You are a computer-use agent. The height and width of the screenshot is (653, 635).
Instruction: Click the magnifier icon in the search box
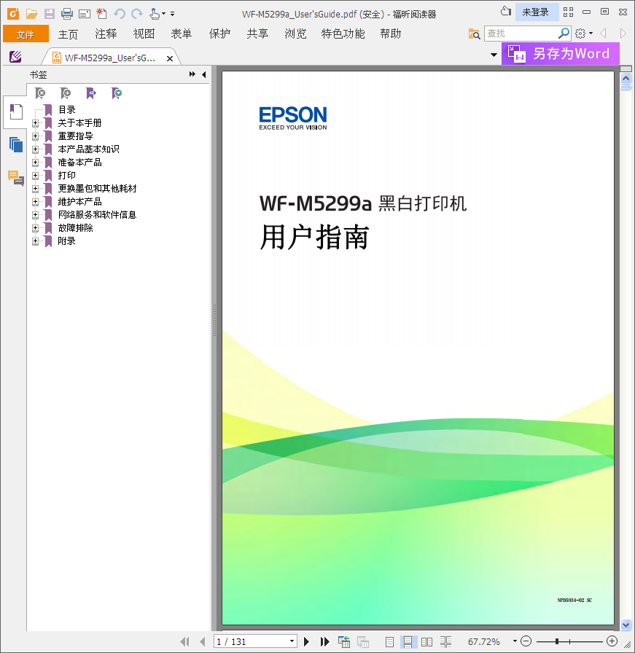[x=564, y=33]
